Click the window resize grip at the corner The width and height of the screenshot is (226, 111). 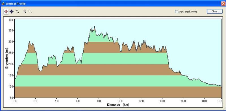pos(224,109)
